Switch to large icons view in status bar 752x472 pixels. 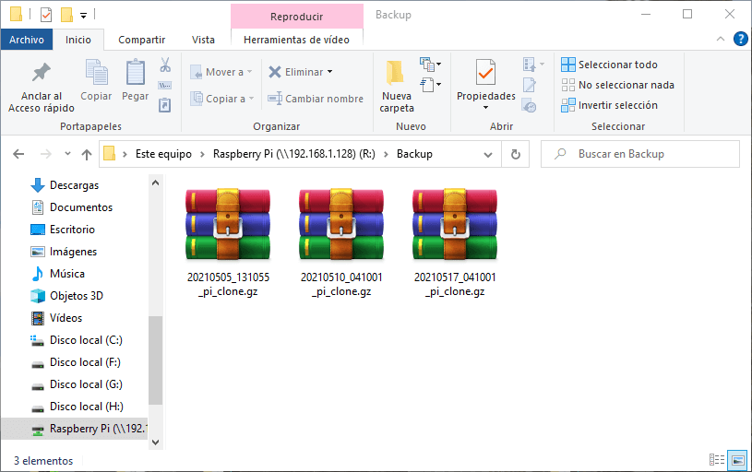pyautogui.click(x=737, y=460)
